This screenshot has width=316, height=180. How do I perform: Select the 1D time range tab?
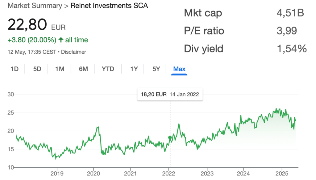coord(15,69)
